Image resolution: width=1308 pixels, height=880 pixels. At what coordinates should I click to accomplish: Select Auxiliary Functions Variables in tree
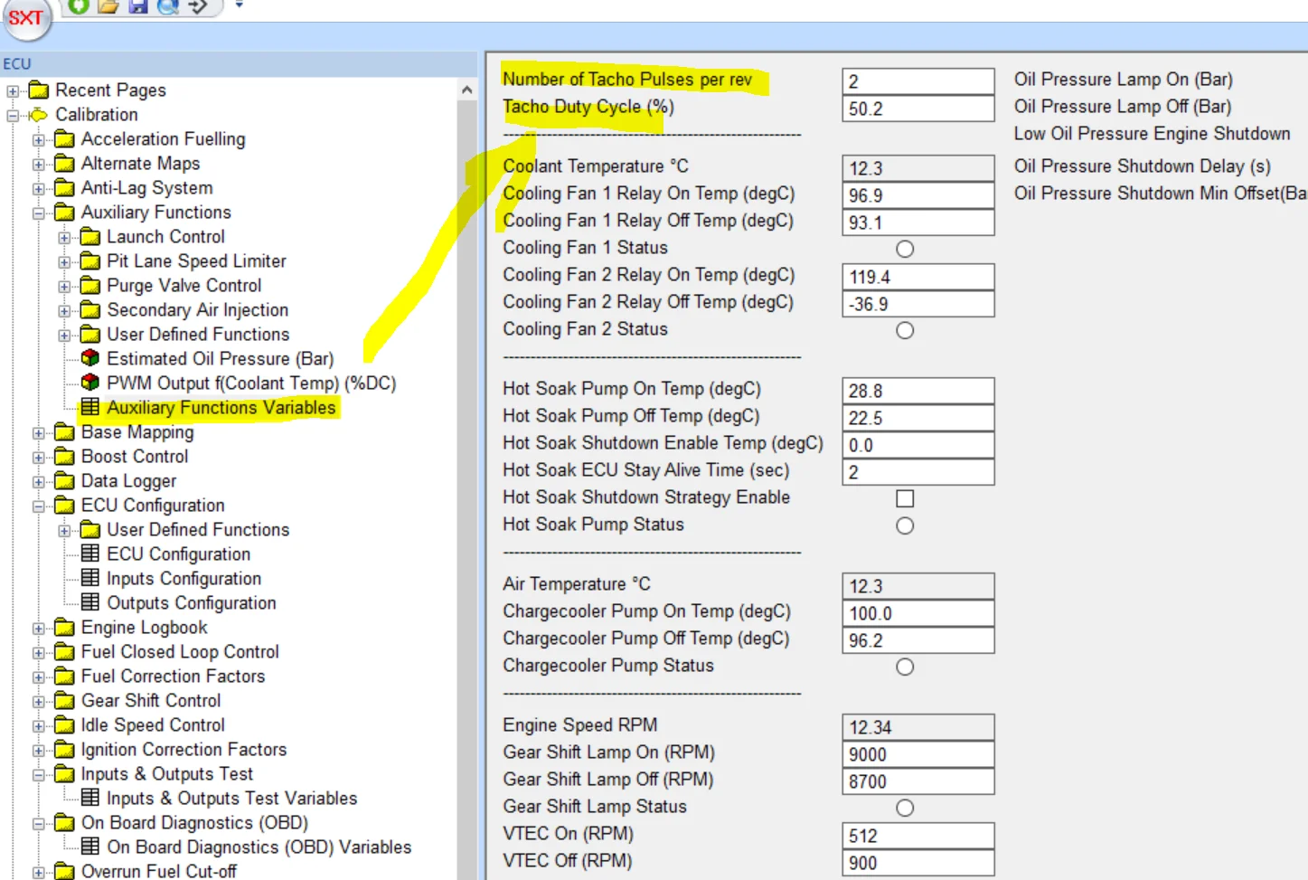[221, 408]
